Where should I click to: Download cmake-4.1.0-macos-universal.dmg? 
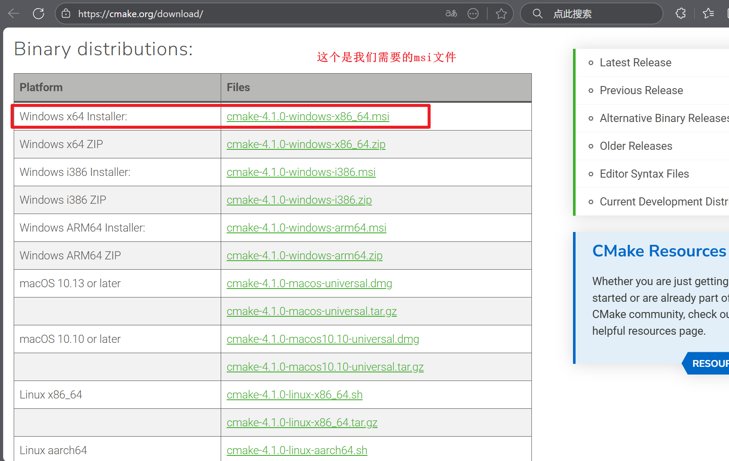click(309, 283)
